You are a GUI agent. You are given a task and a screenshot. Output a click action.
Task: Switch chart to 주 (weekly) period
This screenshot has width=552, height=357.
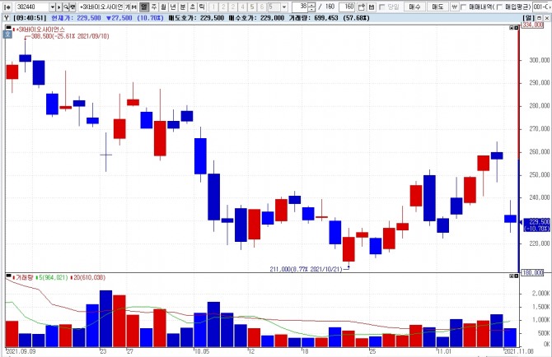[x=154, y=7]
